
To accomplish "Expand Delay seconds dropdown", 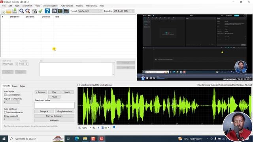I will (x=11, y=119).
